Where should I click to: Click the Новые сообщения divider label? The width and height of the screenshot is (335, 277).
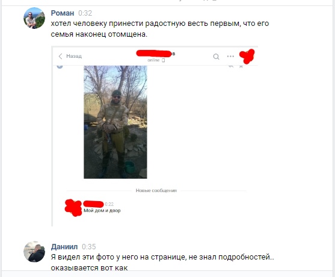[156, 190]
